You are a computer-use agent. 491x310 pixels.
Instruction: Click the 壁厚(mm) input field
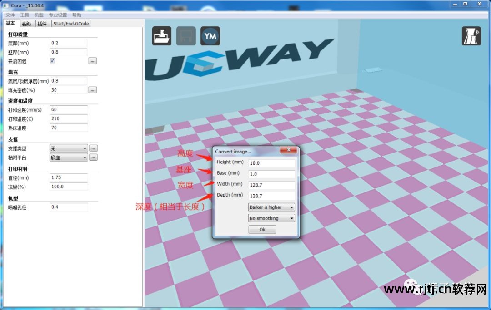point(68,52)
